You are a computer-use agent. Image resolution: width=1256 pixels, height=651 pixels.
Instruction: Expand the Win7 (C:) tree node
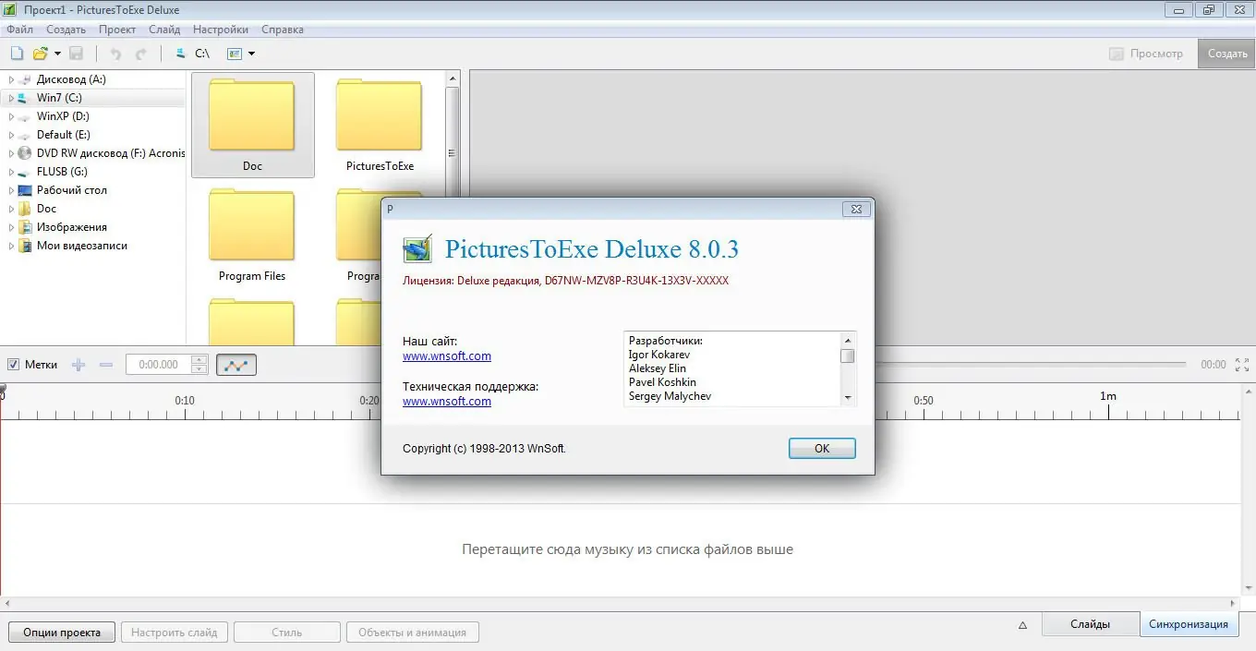[x=11, y=98]
